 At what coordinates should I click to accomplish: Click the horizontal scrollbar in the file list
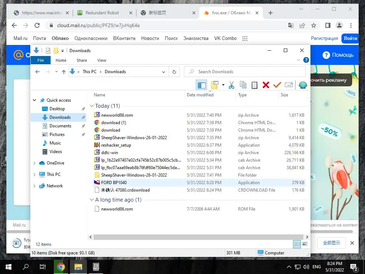pos(198,237)
